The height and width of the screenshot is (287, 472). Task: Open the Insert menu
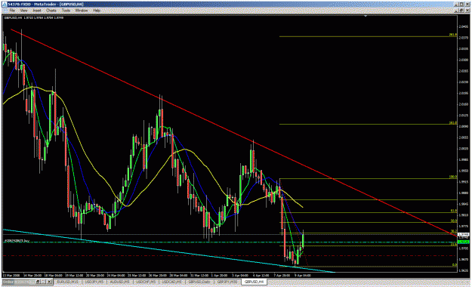pyautogui.click(x=37, y=11)
